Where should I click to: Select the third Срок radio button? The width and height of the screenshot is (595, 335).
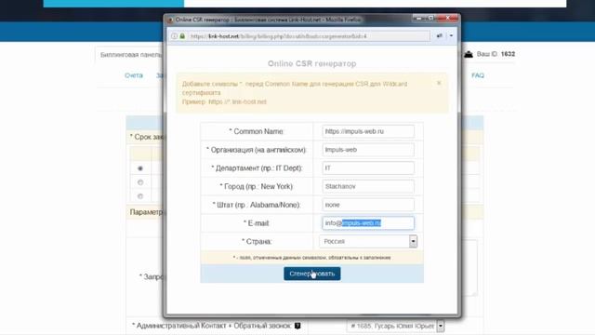tap(140, 196)
